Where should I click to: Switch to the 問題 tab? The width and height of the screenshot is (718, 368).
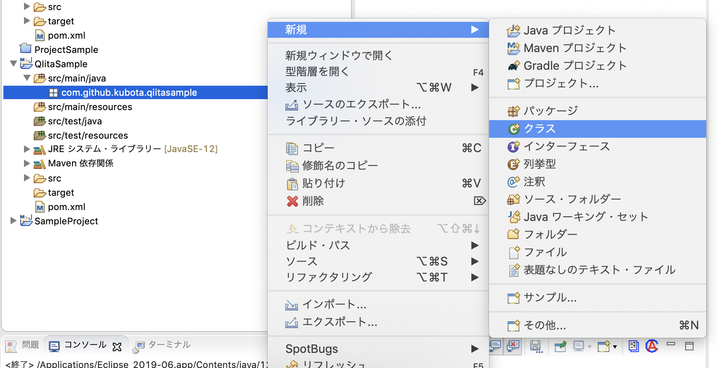[23, 345]
